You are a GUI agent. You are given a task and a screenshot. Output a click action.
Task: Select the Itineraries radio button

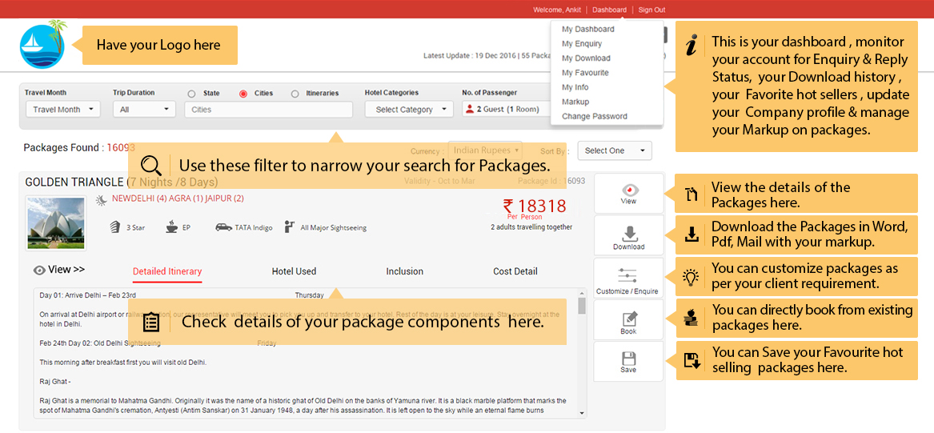(x=295, y=94)
